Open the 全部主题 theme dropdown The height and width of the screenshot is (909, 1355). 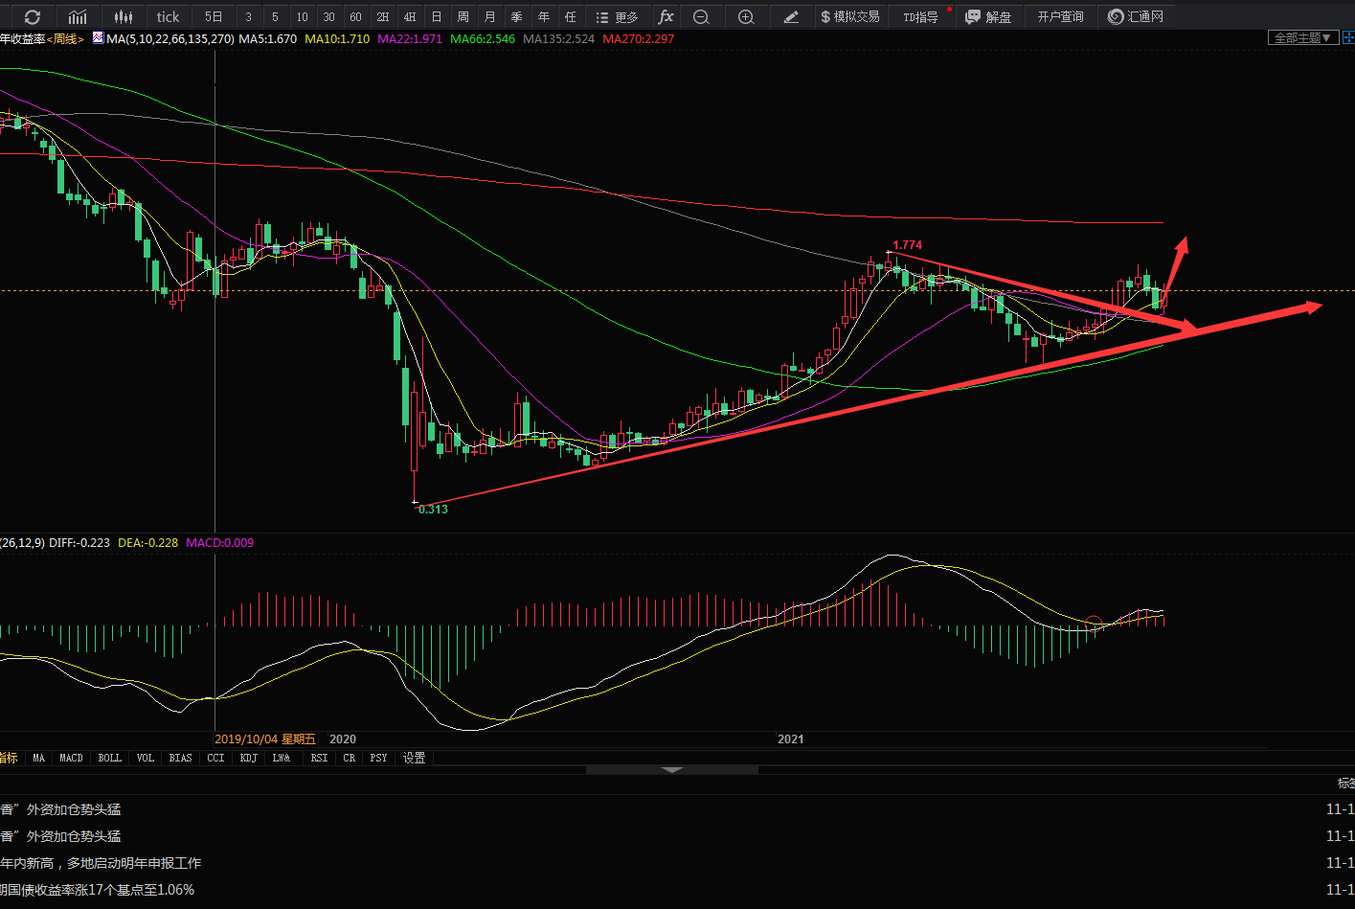pos(1302,38)
